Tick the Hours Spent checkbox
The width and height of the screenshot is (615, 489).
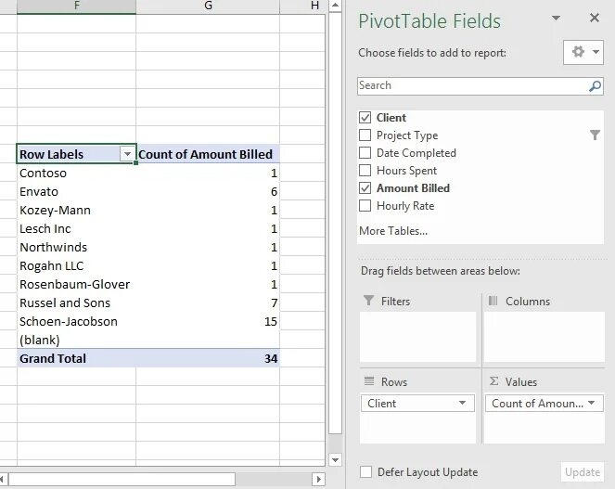(365, 171)
